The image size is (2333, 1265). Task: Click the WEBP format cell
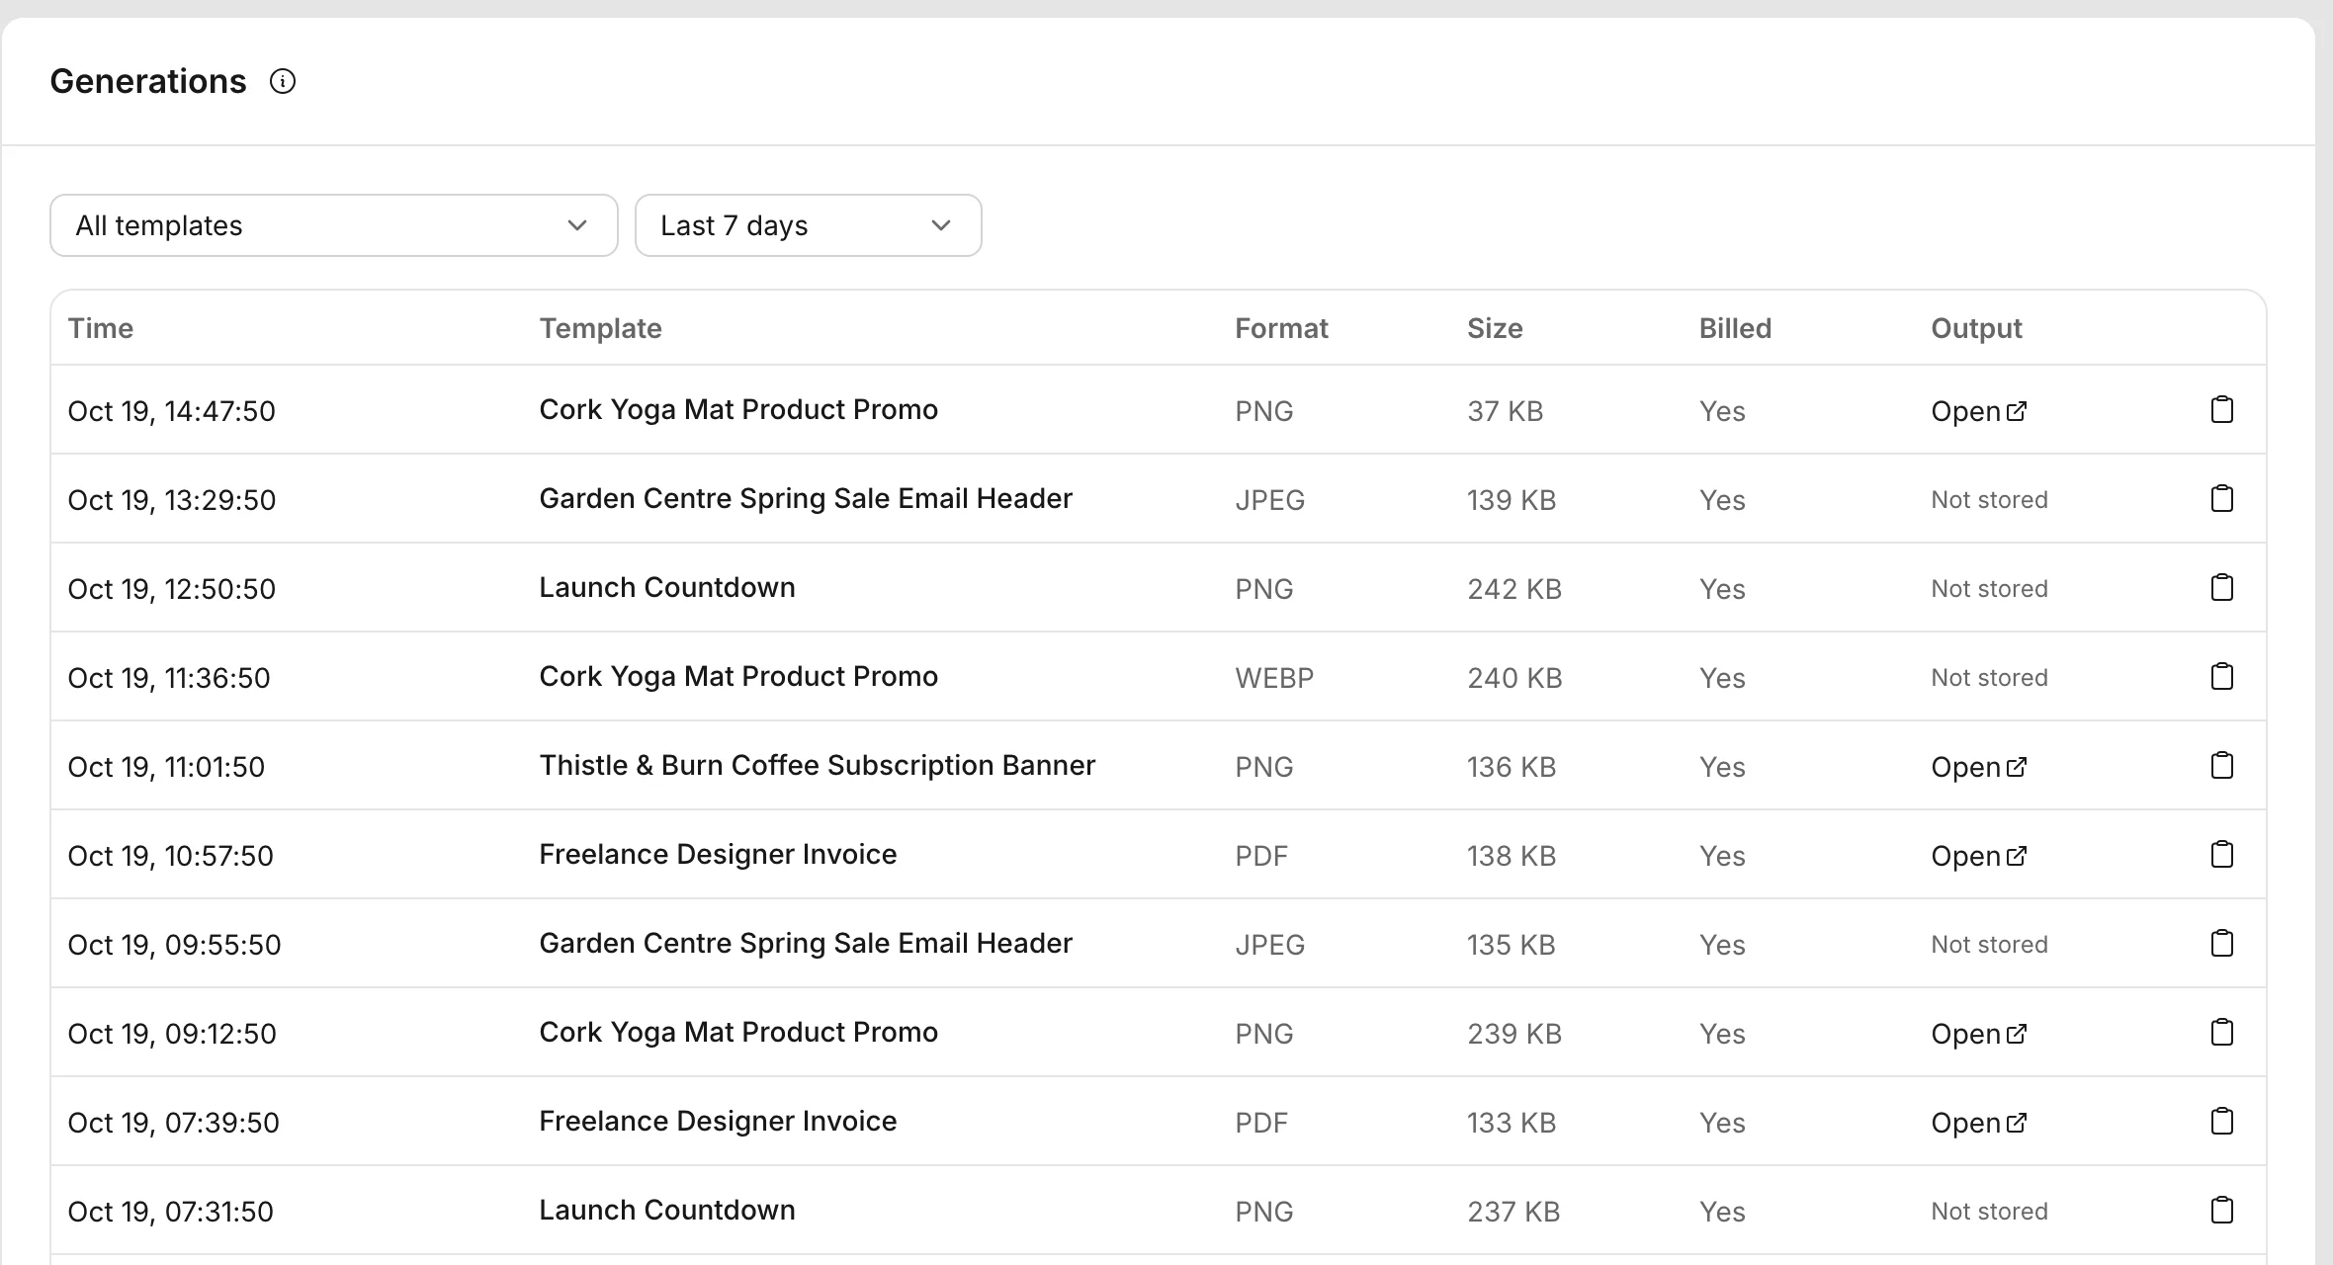(x=1274, y=678)
